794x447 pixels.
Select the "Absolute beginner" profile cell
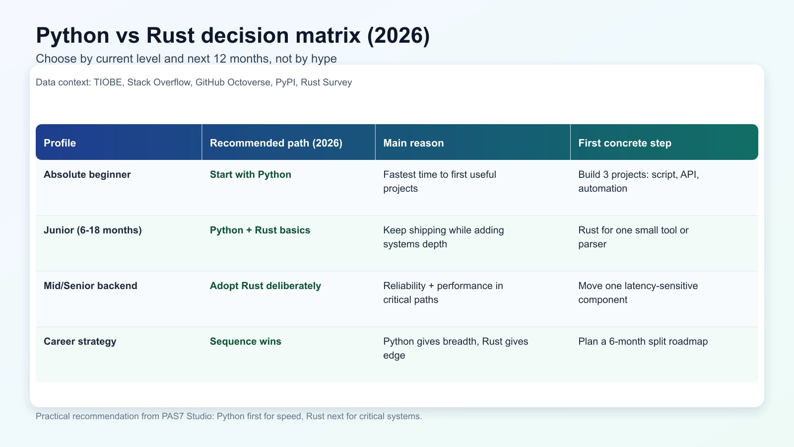coord(87,174)
